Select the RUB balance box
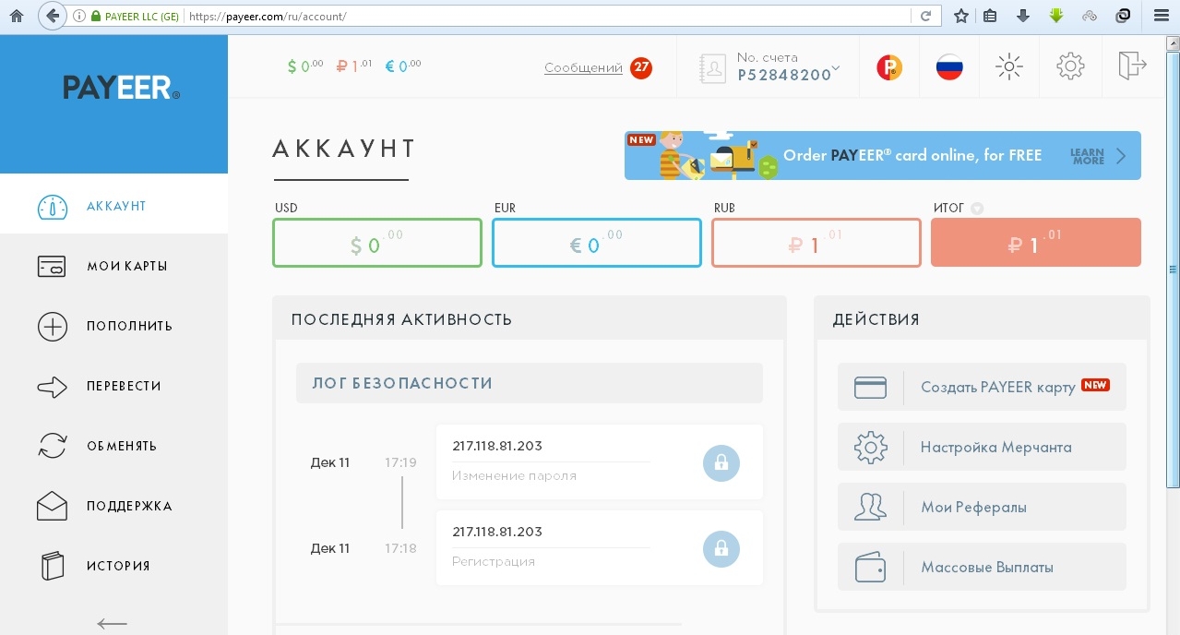Viewport: 1180px width, 635px height. point(816,243)
